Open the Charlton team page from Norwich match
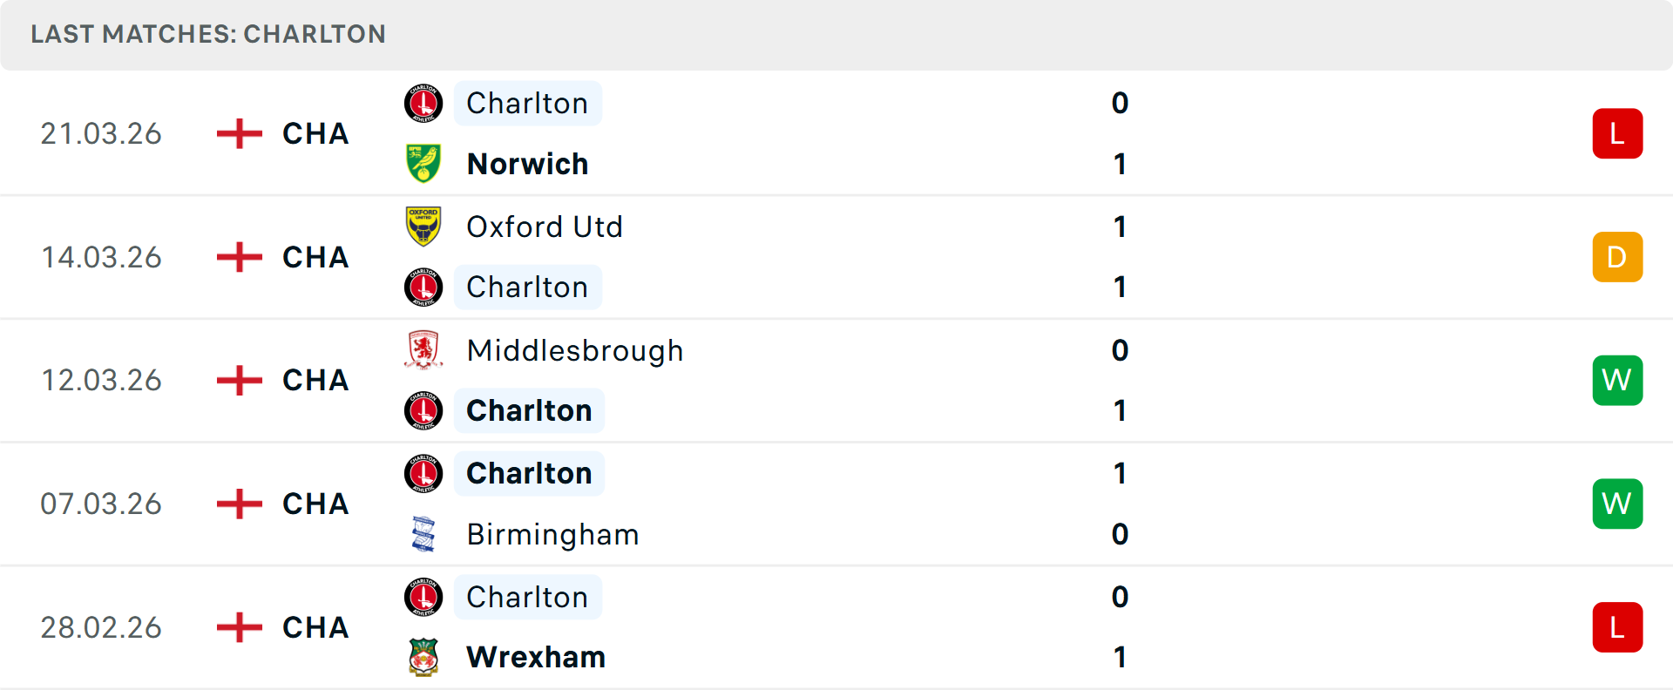The width and height of the screenshot is (1673, 690). [527, 102]
